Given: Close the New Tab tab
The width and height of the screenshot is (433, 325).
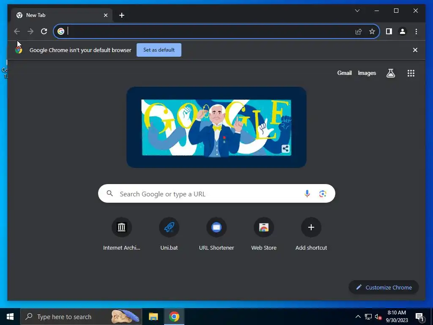Looking at the screenshot, I should coord(105,15).
